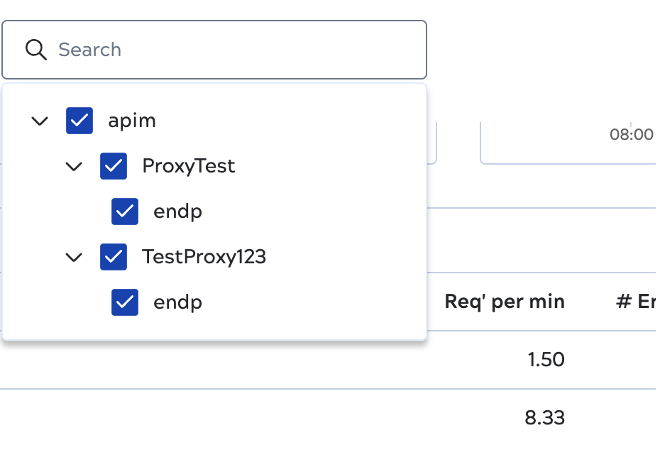Select the endp label under ProxyTest
Screen dimensions: 660x450
pos(177,212)
